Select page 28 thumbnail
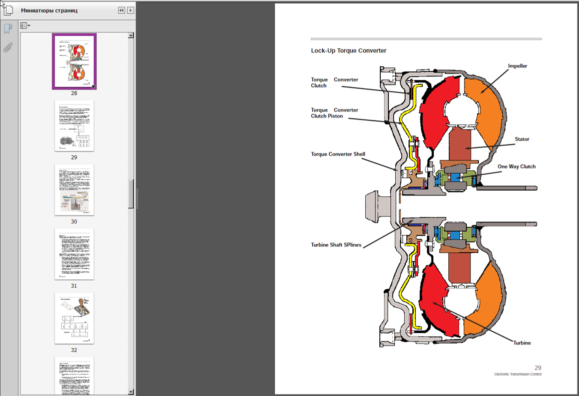Viewport: 579px width, 396px height. pos(74,61)
